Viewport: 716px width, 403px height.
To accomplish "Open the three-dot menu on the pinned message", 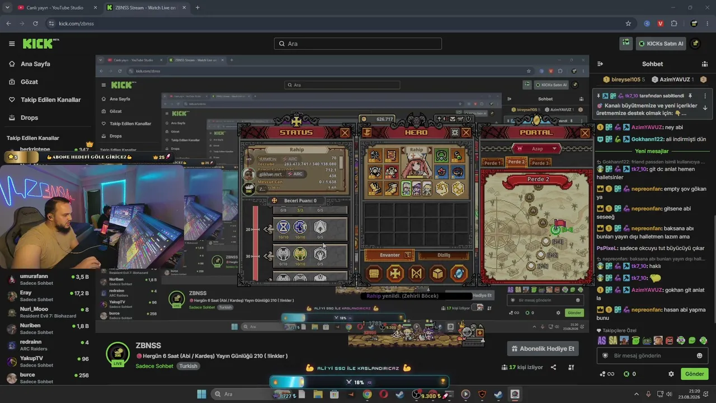I will click(x=705, y=96).
